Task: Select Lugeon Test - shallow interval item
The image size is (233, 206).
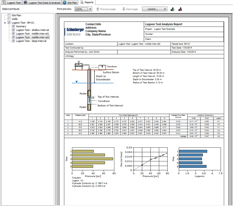Action: click(32, 30)
